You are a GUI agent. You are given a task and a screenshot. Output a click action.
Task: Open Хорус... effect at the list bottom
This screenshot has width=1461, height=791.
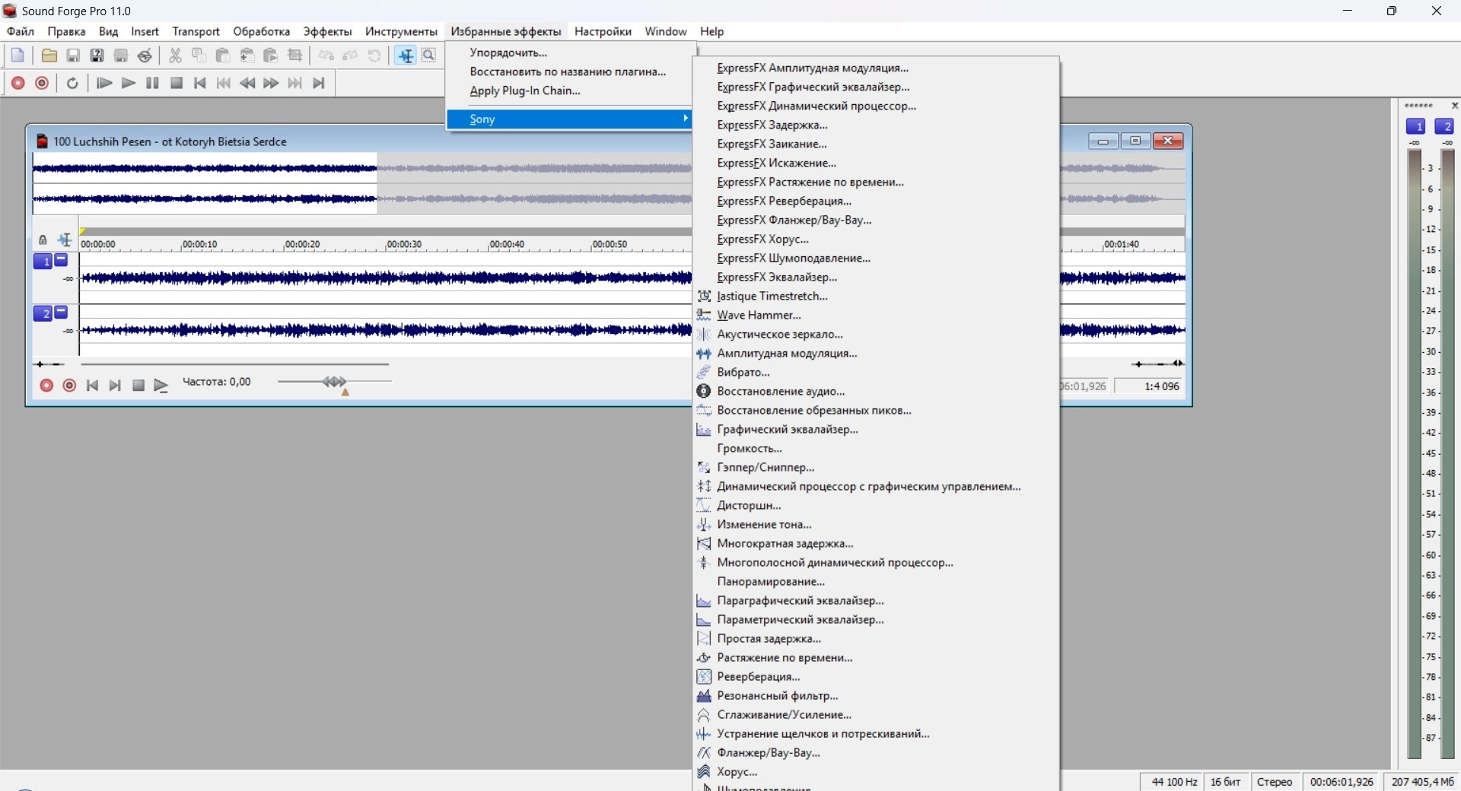click(x=877, y=771)
